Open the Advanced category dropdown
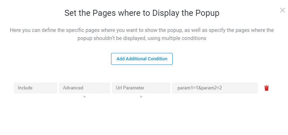288x135 pixels. tap(84, 88)
